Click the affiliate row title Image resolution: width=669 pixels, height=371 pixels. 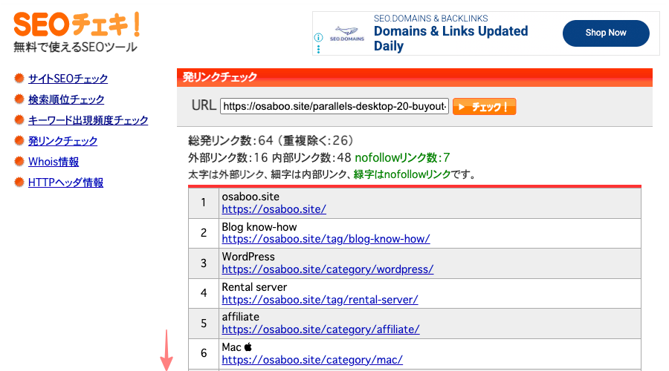240,317
